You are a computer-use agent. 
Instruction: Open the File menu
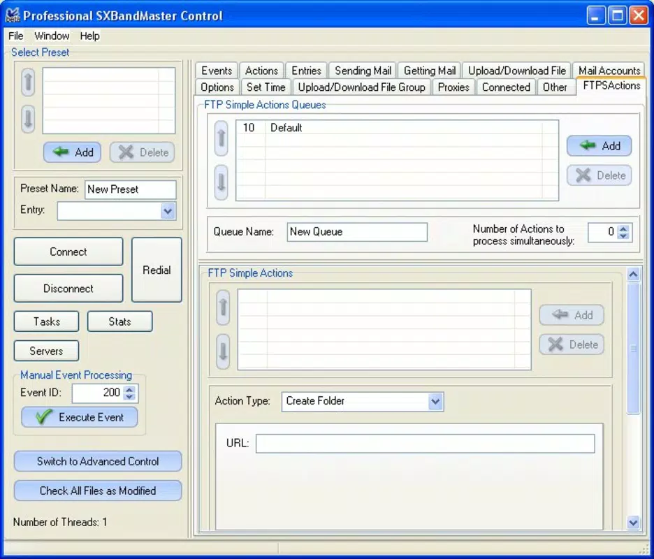[16, 36]
